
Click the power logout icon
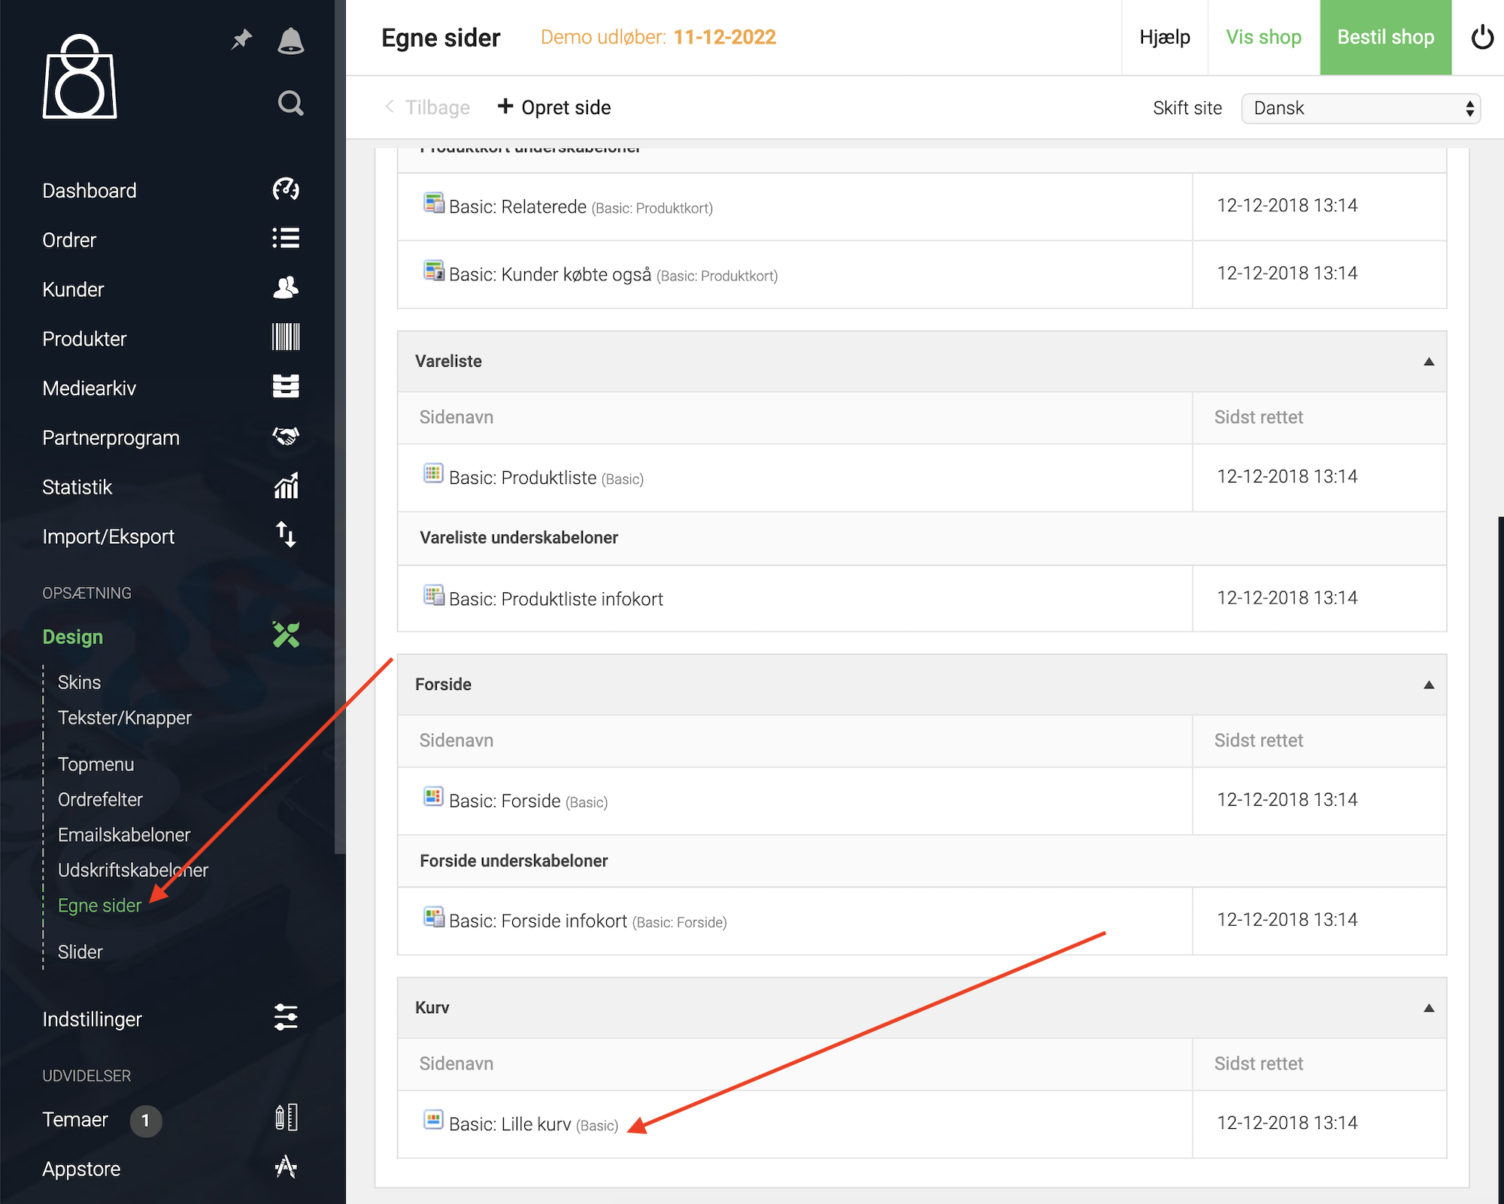(x=1481, y=38)
